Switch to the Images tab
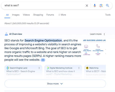The image size is (115, 92). pos(16,15)
